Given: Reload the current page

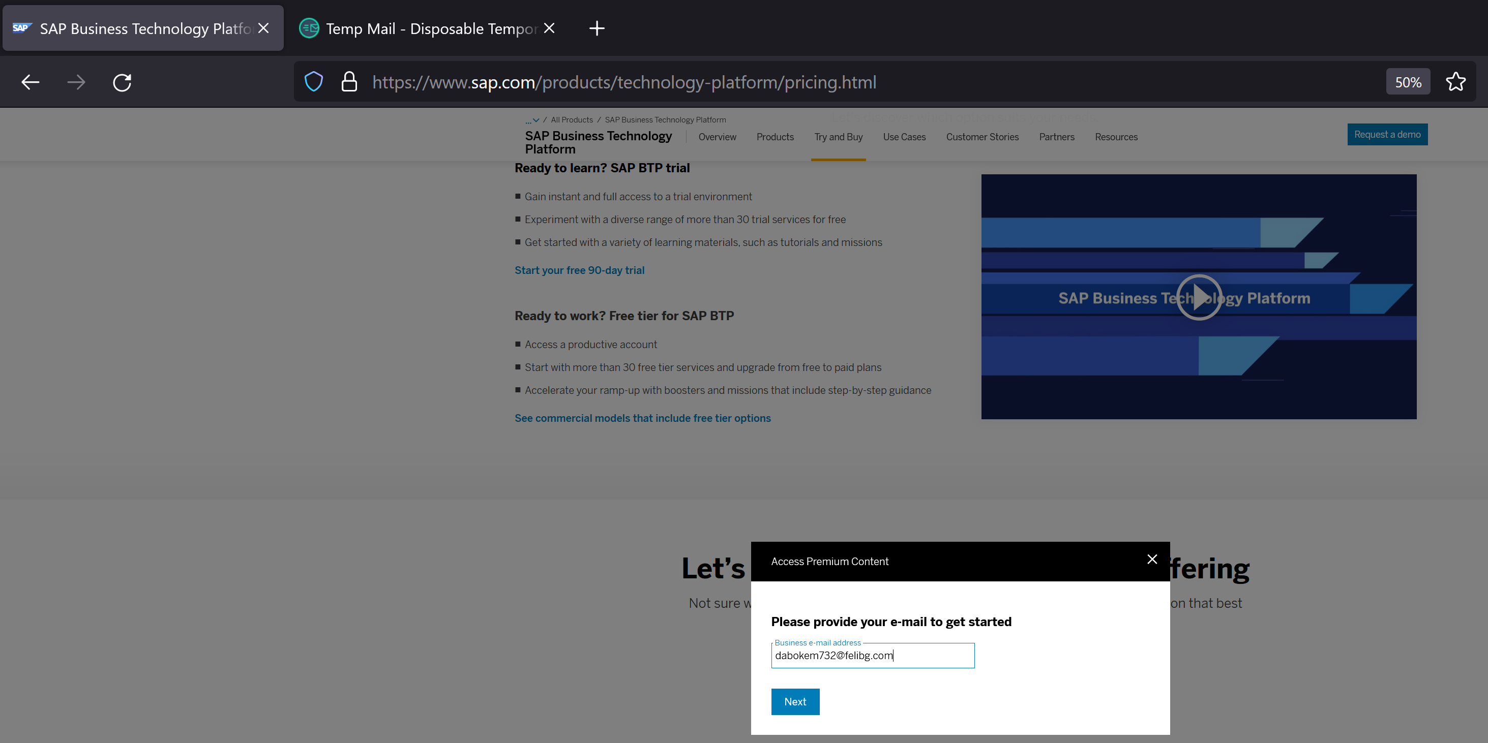Looking at the screenshot, I should click(122, 82).
